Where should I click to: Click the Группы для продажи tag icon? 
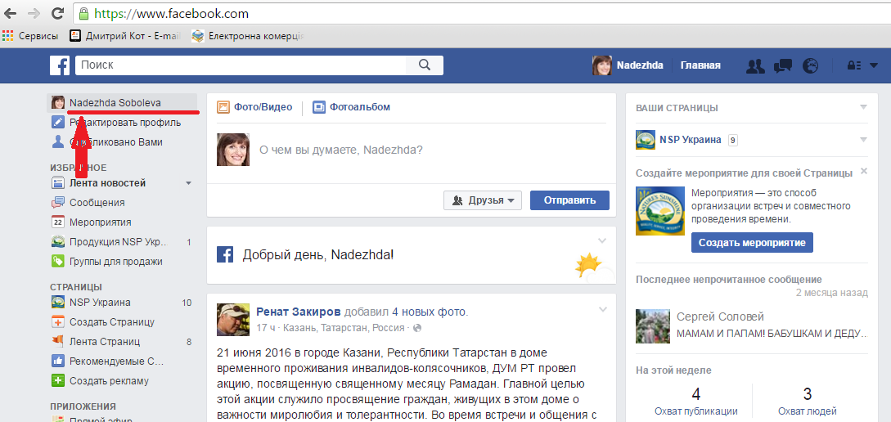tap(58, 261)
